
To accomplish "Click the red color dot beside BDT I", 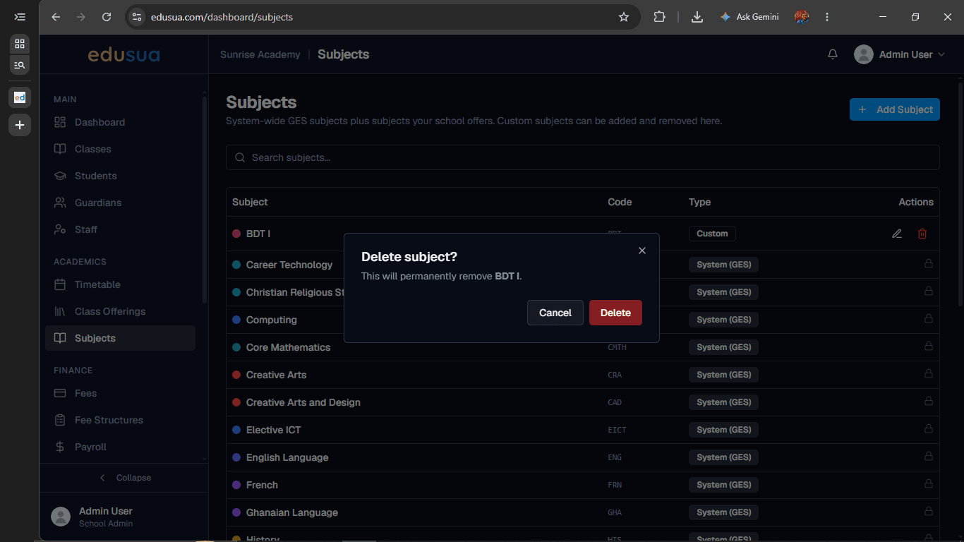I will (236, 234).
